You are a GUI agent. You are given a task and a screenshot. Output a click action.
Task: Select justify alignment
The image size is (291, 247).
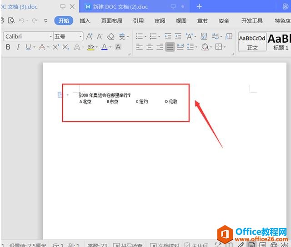click(170, 47)
